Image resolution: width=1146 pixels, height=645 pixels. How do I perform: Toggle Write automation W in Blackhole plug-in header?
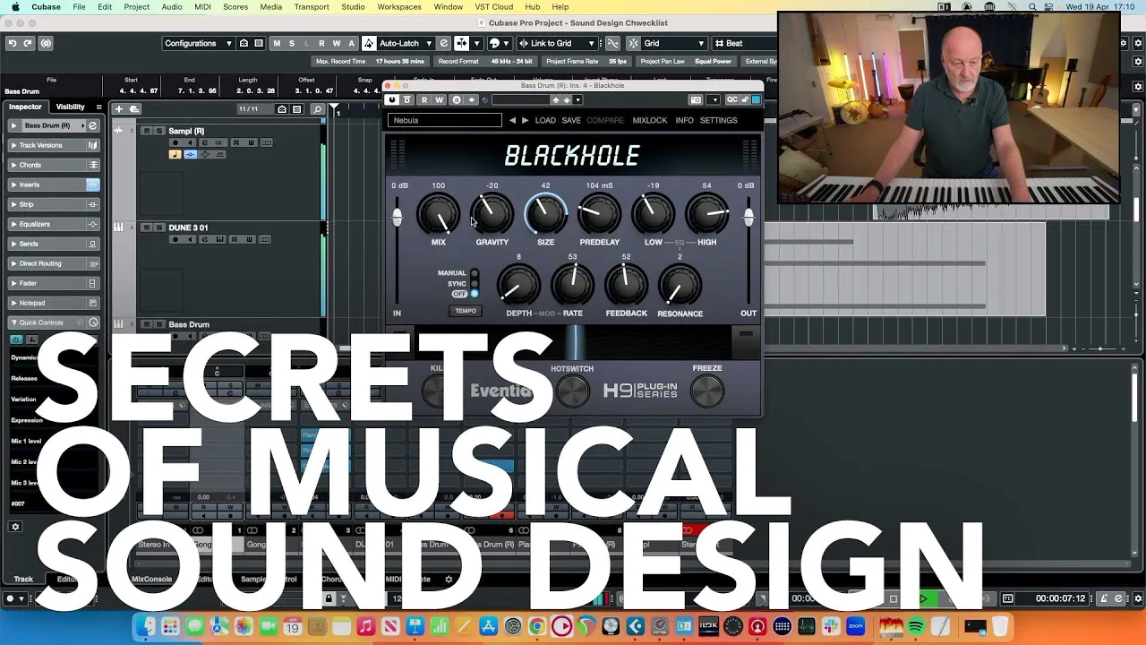click(x=439, y=99)
